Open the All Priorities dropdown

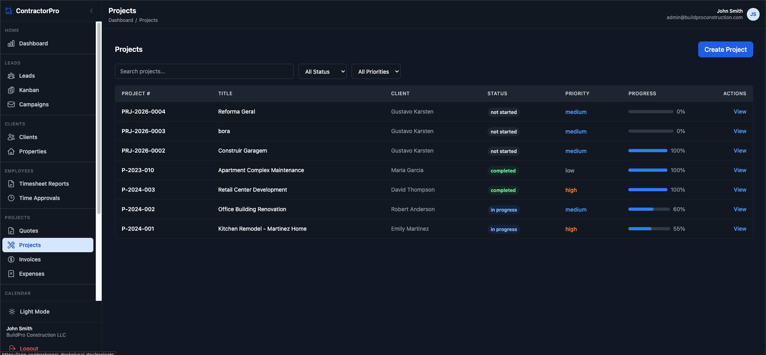(376, 71)
